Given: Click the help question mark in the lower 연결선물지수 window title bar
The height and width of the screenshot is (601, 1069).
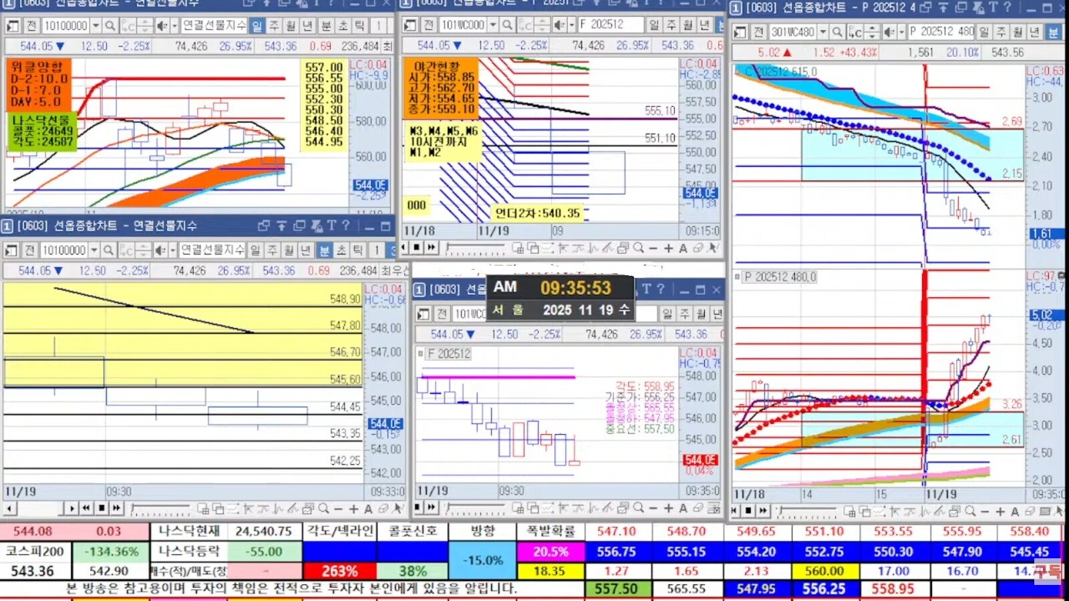Looking at the screenshot, I should (345, 226).
